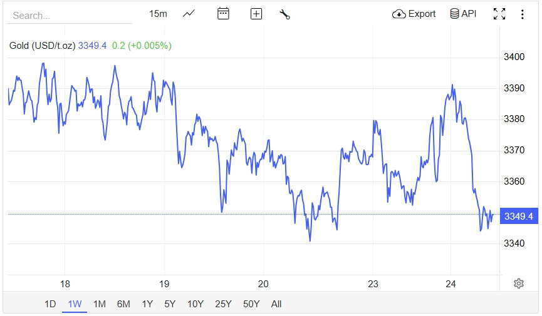Click the +0.005% change value
Image resolution: width=542 pixels, height=316 pixels.
coord(150,46)
